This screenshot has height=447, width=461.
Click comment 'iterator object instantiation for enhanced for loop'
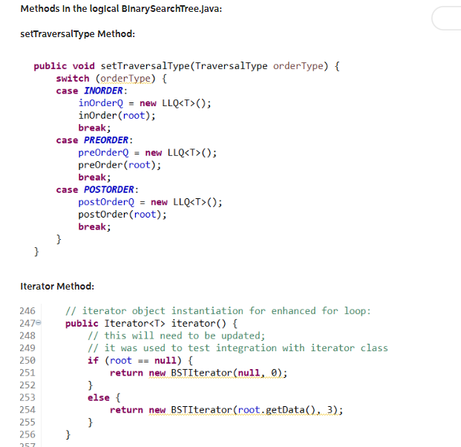pos(218,311)
